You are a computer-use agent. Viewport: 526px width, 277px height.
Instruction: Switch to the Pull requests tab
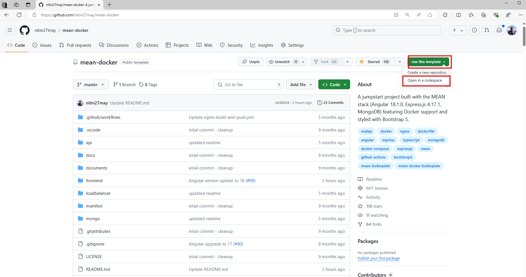(75, 45)
